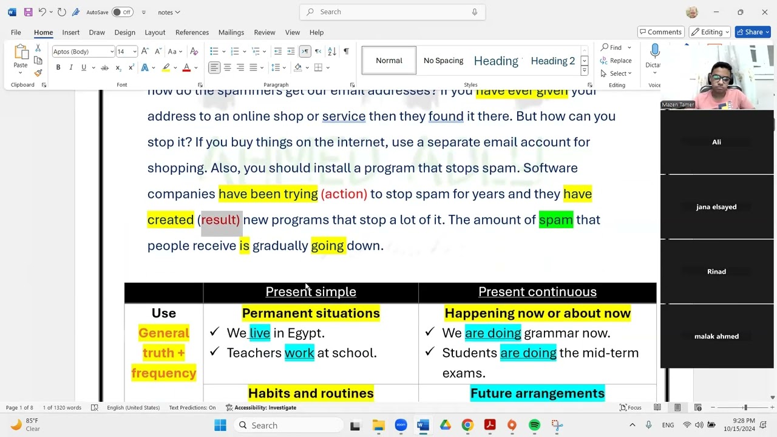
Task: Expand the bullets list dropdown
Action: point(223,52)
